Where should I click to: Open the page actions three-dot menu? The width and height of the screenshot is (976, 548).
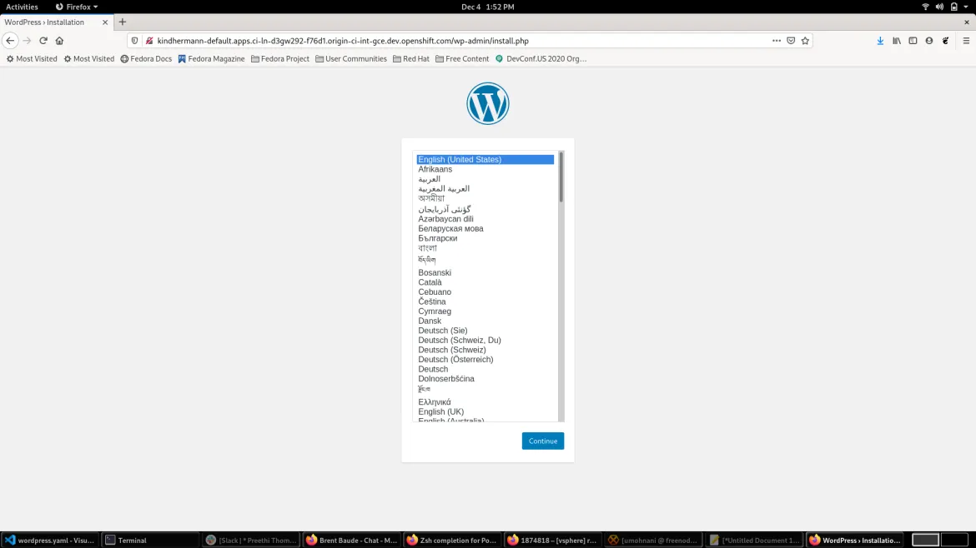[x=776, y=40]
